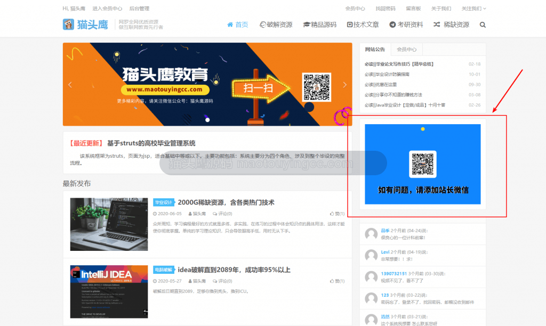Image resolution: width=546 pixels, height=326 pixels.
Task: Open 会员中心 link in top bar
Action: tap(355, 9)
